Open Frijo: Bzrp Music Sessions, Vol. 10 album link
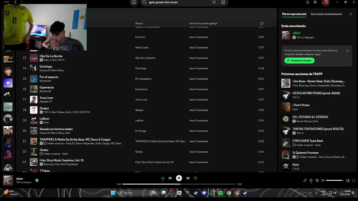The width and height of the screenshot is (358, 201). (x=154, y=162)
